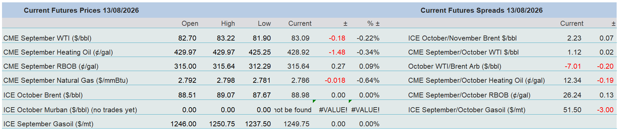Image resolution: width=619 pixels, height=131 pixels.
Task: Select the first #VALUE! error cell
Action: pos(333,110)
